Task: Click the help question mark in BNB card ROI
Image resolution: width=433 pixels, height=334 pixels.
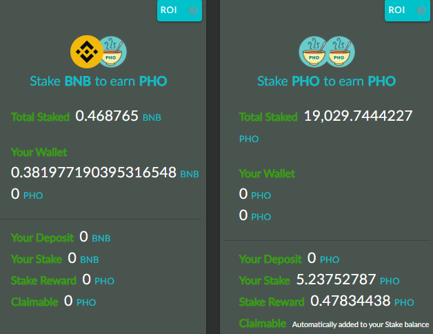Action: point(193,10)
